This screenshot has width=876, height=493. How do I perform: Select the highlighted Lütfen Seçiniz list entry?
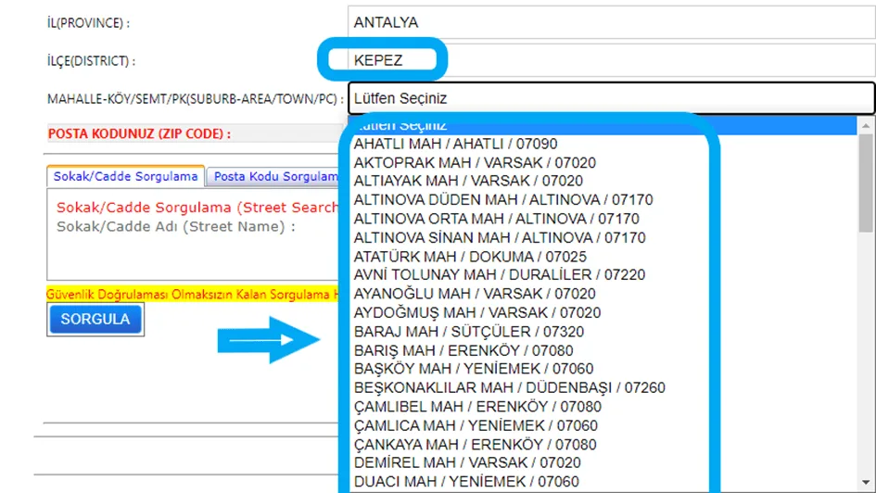click(603, 126)
